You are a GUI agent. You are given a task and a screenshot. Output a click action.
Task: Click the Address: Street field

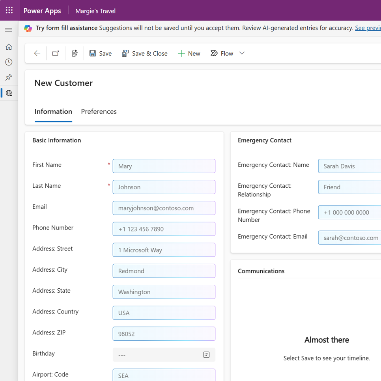point(164,250)
